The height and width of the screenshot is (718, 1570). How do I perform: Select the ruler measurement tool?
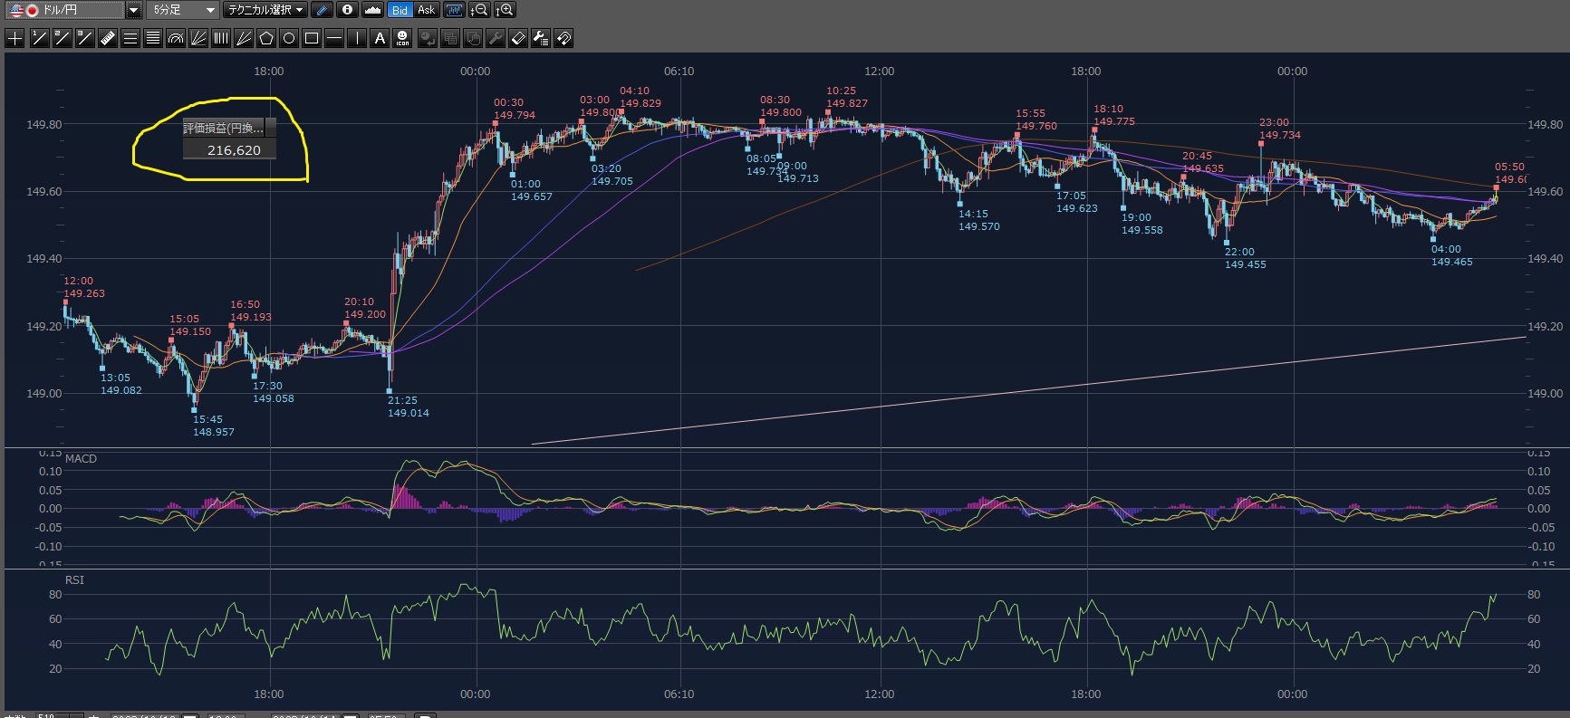[x=108, y=38]
